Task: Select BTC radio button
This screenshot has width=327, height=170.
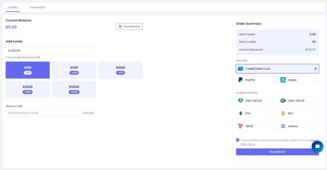Action: [316, 113]
